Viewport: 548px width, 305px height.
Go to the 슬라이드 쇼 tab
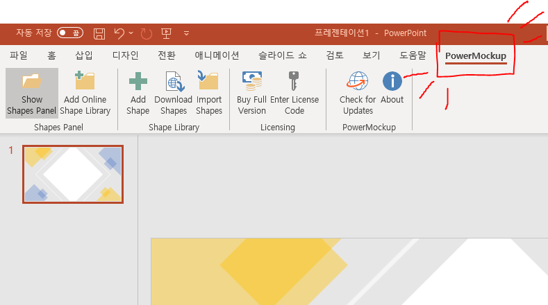point(283,55)
